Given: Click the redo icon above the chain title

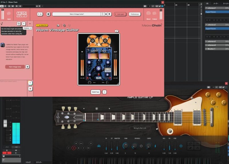Looking at the screenshot, I should pos(69,25).
